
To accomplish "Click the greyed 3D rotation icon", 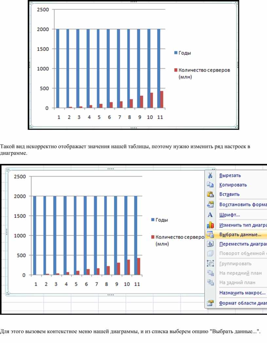I will (x=210, y=253).
